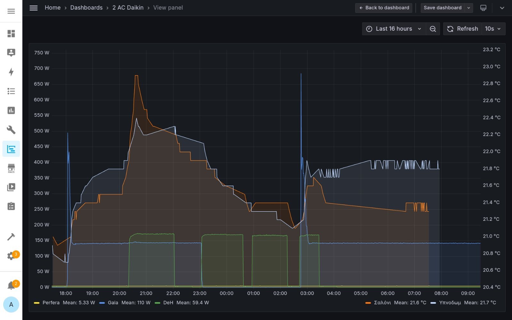The image size is (512, 320).
Task: Go to Dashboards breadcrumb
Action: click(86, 8)
